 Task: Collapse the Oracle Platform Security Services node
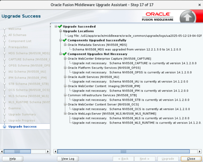pyautogui.click(x=65, y=68)
